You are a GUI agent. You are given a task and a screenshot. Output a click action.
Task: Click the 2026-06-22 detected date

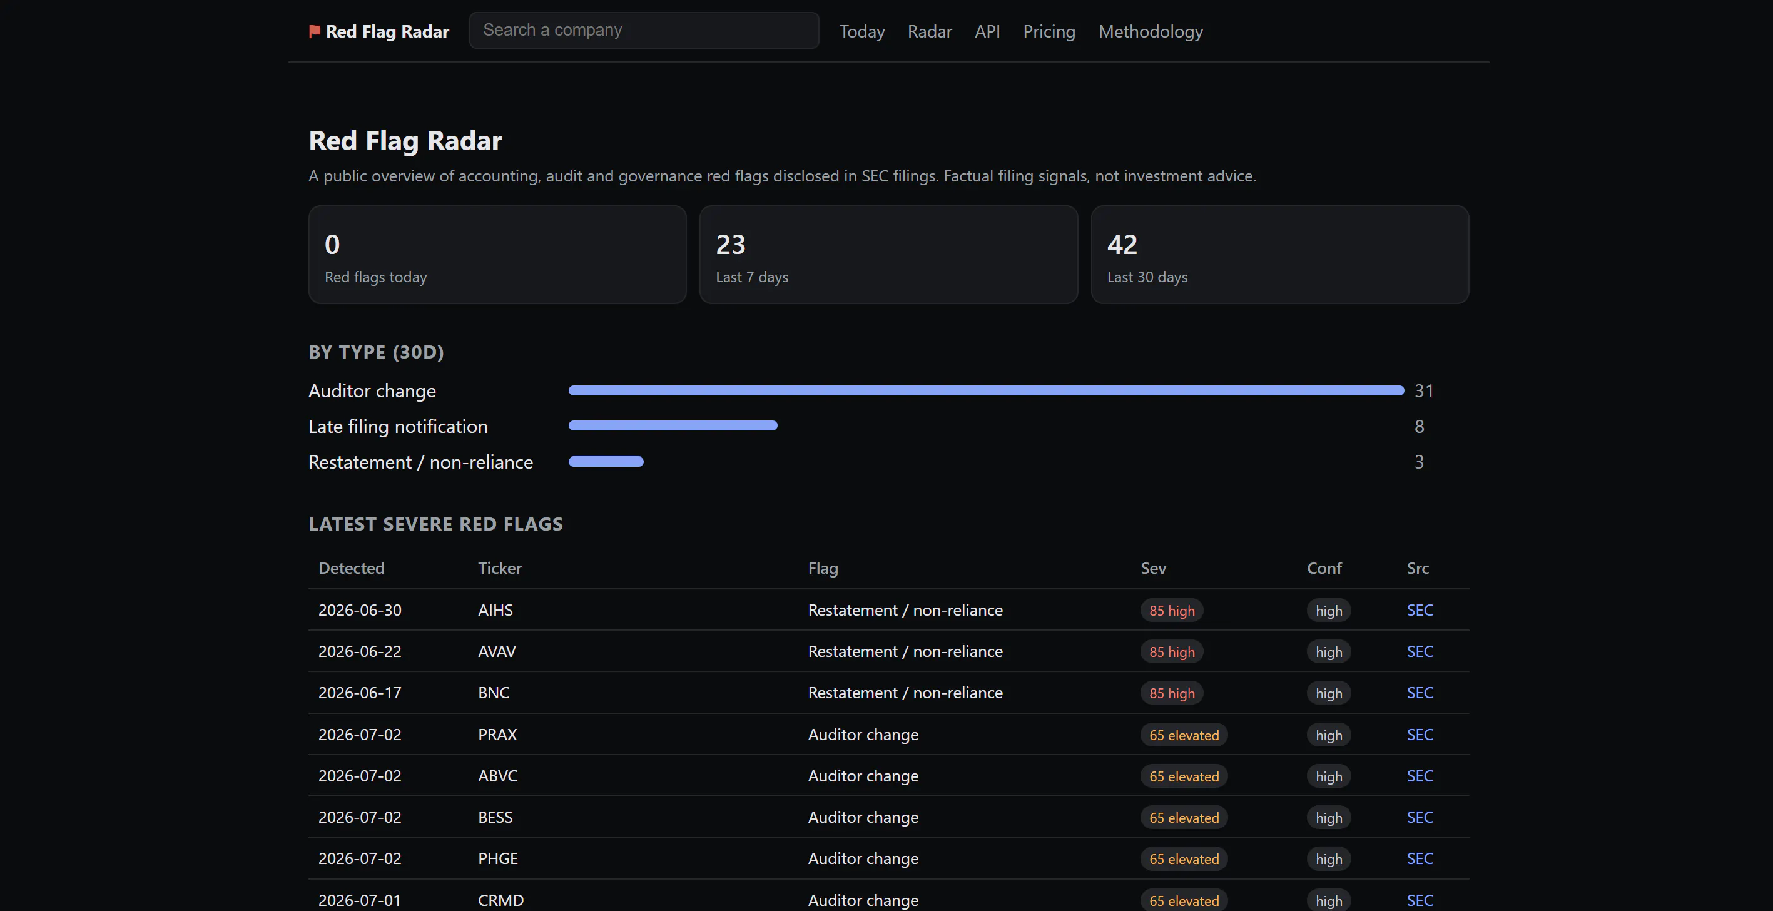point(360,651)
